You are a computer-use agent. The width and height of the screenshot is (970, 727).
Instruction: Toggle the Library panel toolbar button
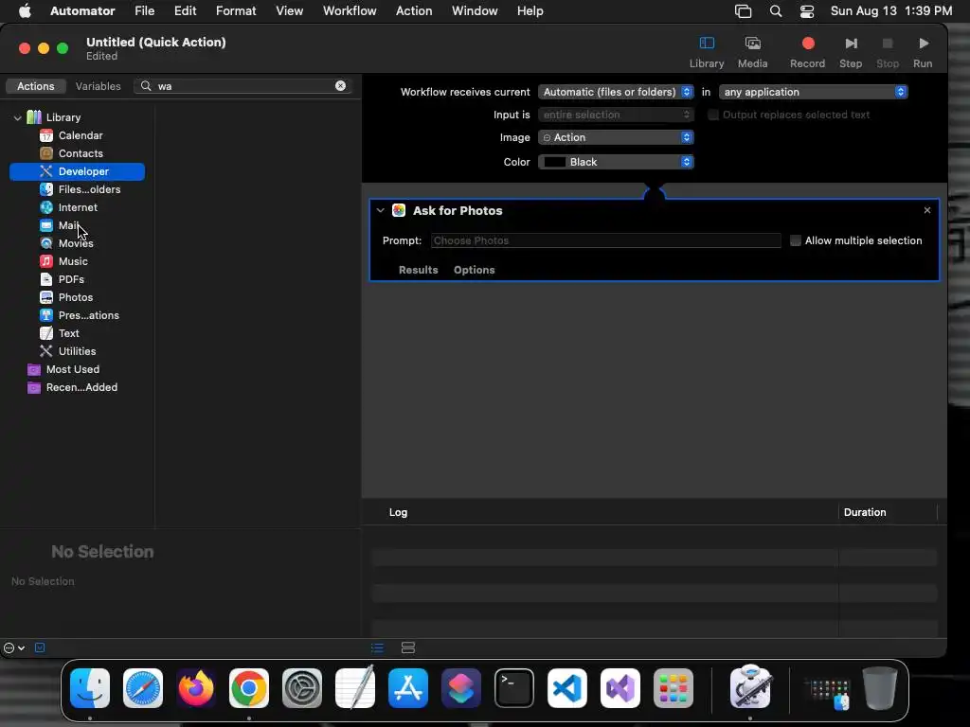[707, 52]
